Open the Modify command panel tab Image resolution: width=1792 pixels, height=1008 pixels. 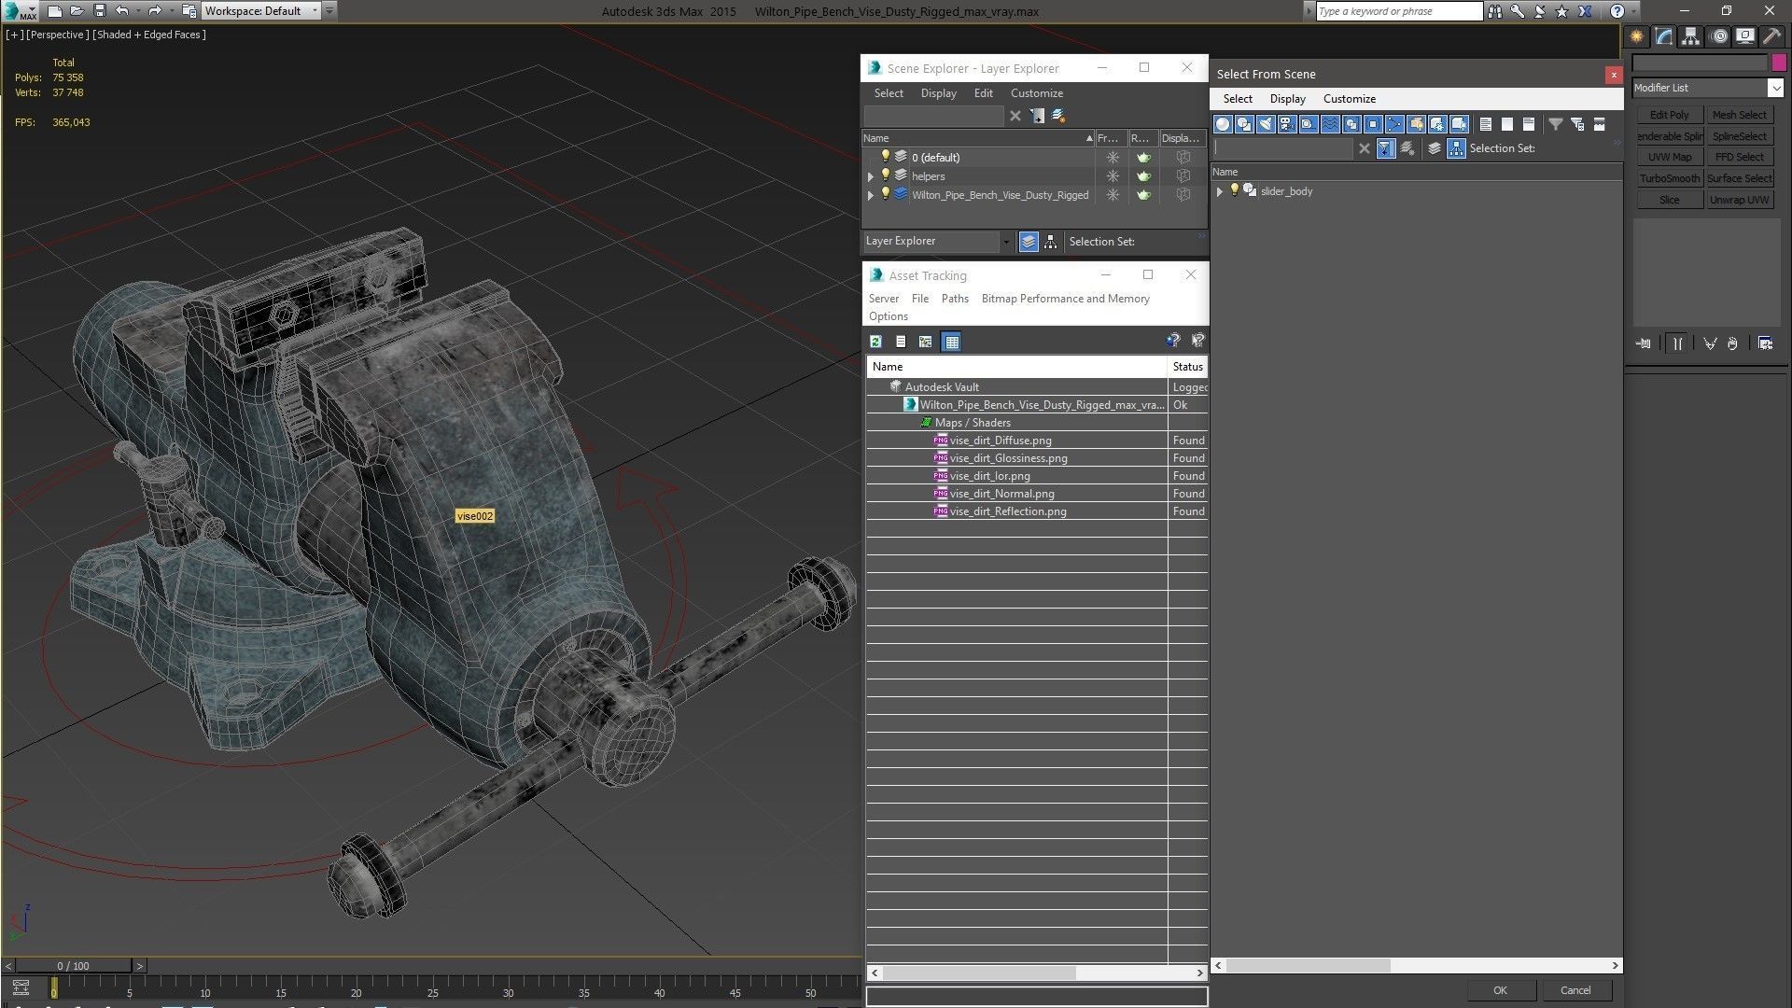tap(1664, 36)
